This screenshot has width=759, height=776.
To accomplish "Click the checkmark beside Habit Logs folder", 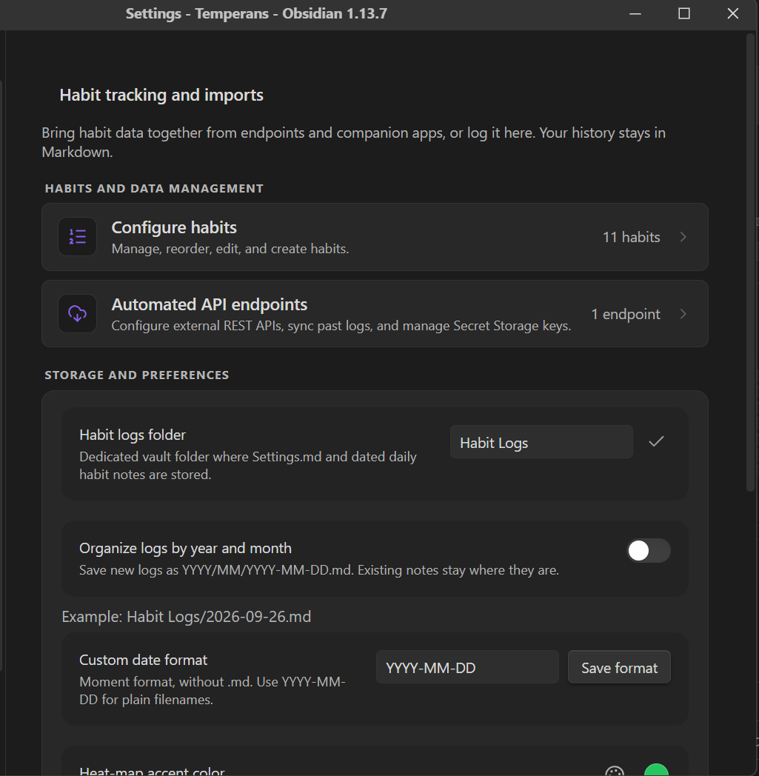I will [x=656, y=441].
